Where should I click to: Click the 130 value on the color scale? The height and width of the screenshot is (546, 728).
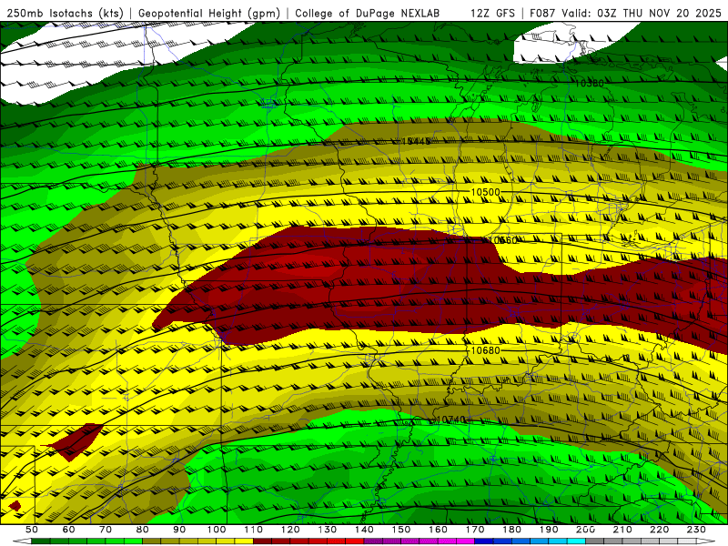[328, 530]
